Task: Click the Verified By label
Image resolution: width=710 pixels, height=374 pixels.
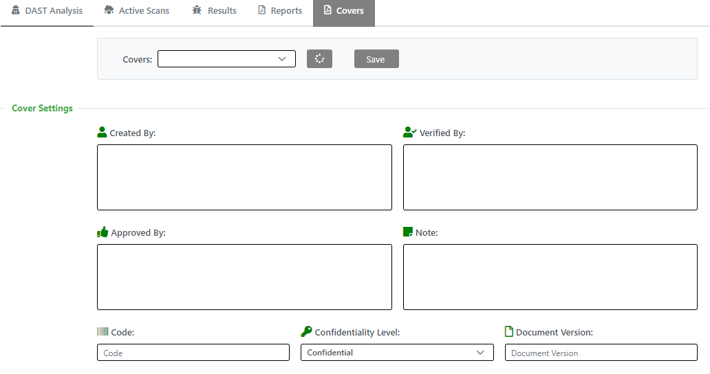Action: pos(442,133)
